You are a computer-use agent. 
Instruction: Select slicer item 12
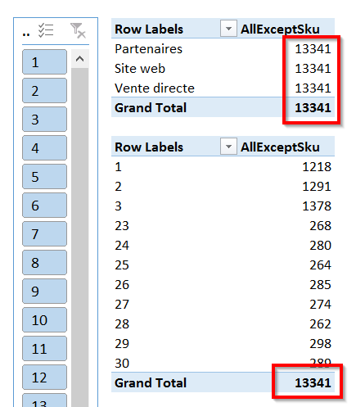pyautogui.click(x=44, y=378)
